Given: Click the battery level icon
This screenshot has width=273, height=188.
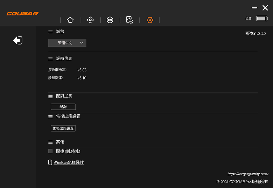Looking at the screenshot, I should click(x=262, y=18).
